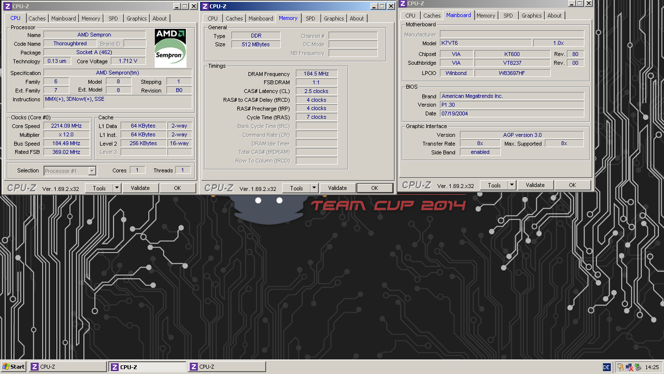Click the disconnected network tray icon
The height and width of the screenshot is (374, 664).
629,367
